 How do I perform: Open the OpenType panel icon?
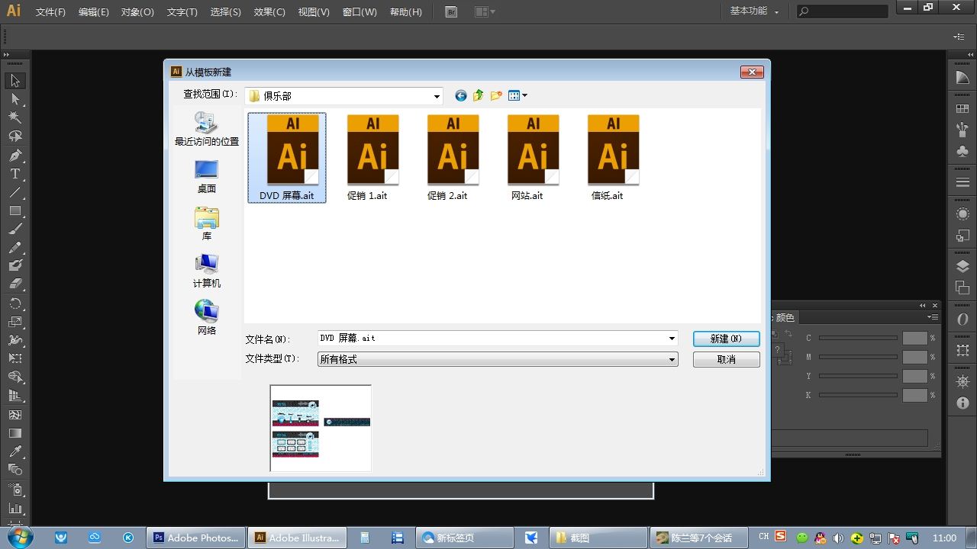[x=962, y=319]
